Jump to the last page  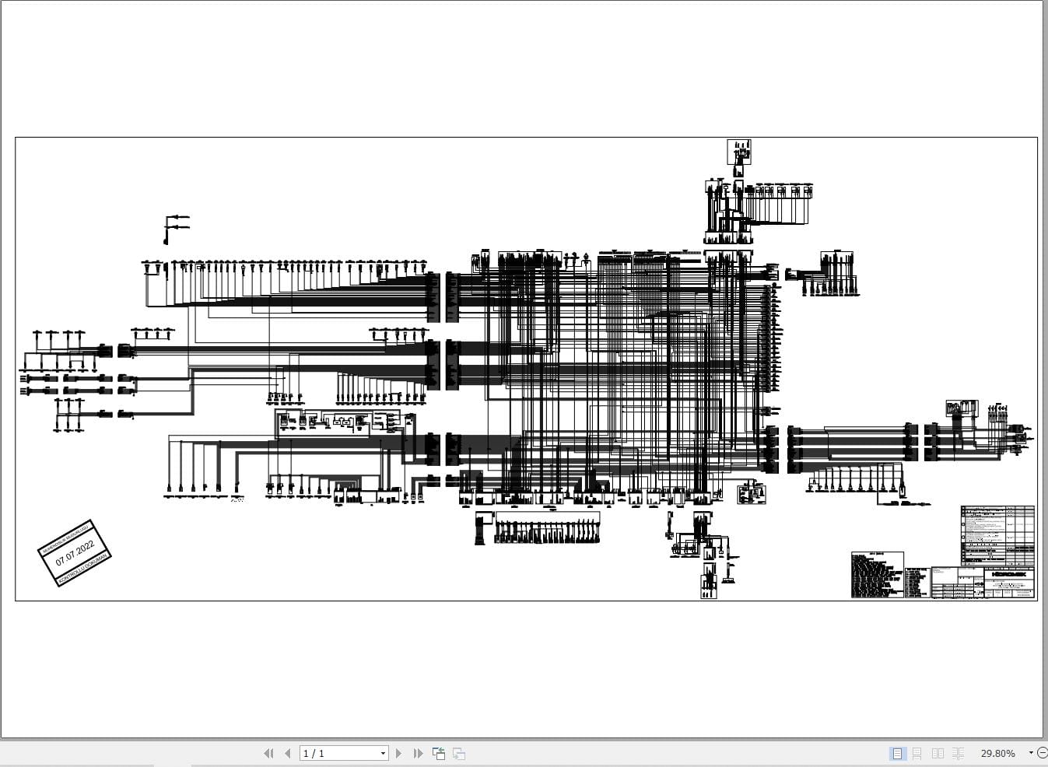tap(418, 753)
